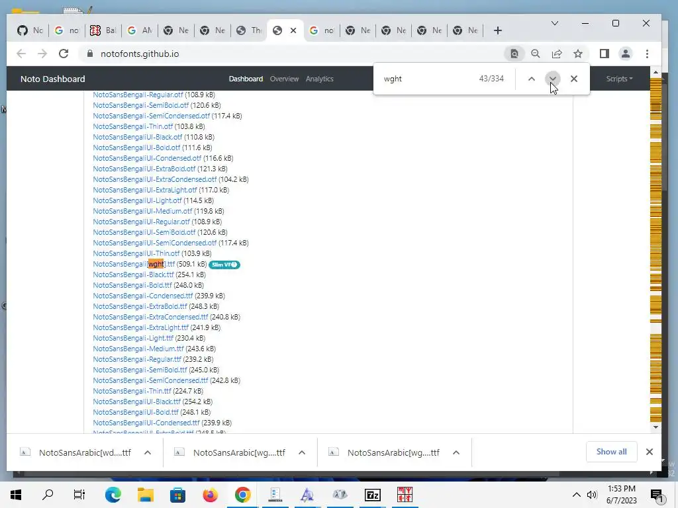678x508 pixels.
Task: Open the Analytics nav item
Action: tap(319, 79)
